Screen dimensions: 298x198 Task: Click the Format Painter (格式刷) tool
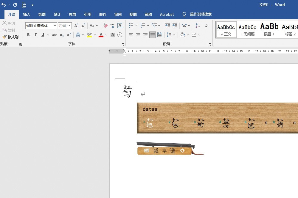[x=10, y=37]
